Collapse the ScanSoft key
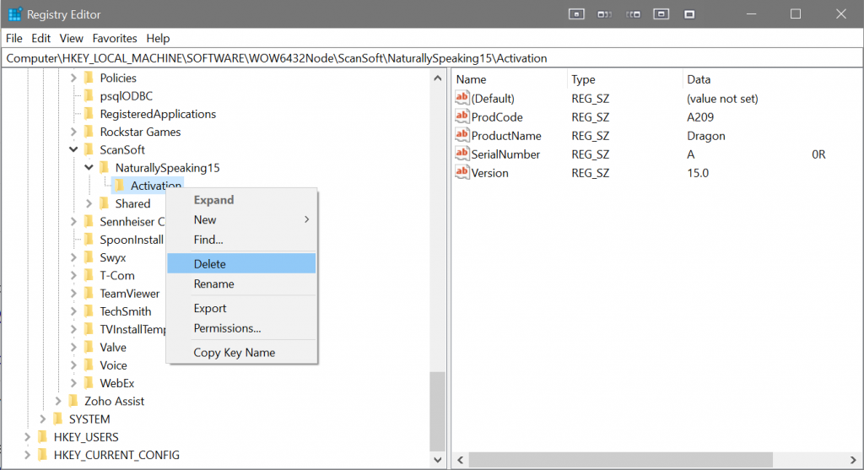864x470 pixels. (73, 150)
